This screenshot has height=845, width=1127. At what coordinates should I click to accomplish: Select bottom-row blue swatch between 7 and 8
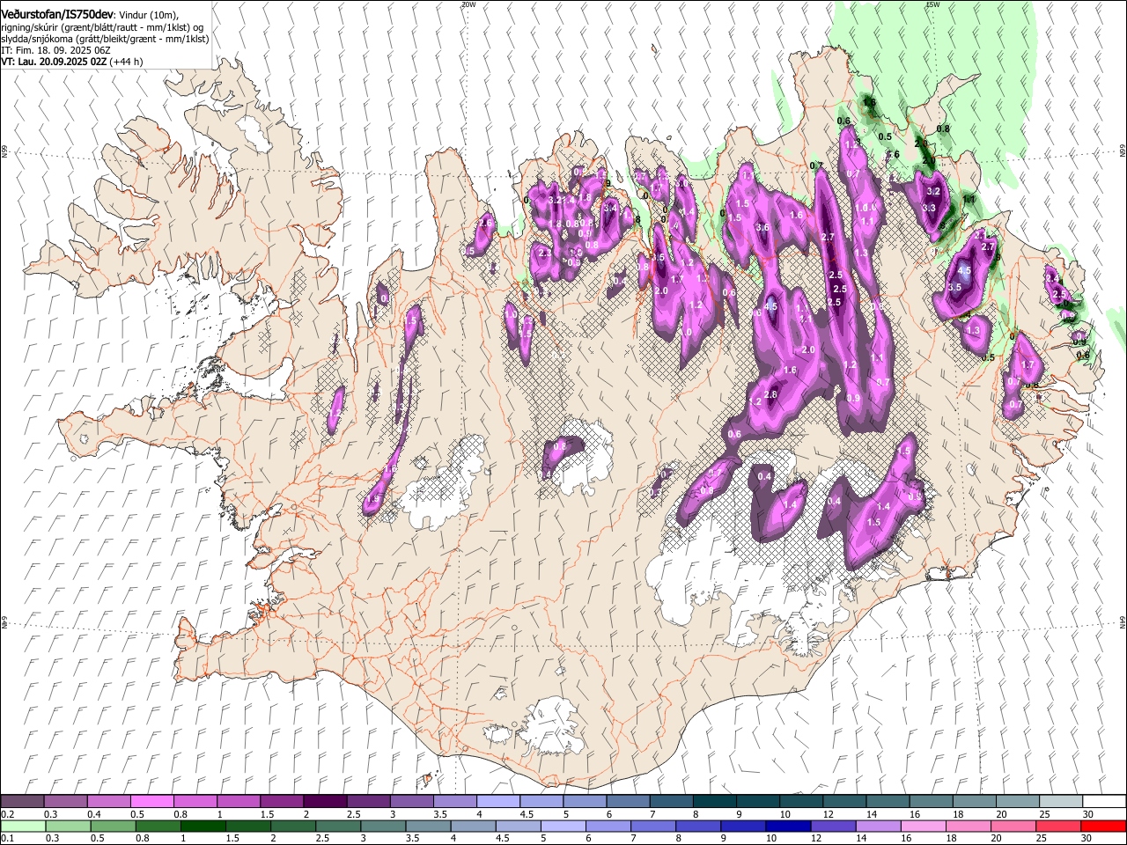(x=653, y=826)
